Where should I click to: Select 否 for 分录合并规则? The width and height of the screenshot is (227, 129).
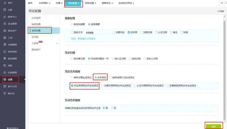(112, 108)
